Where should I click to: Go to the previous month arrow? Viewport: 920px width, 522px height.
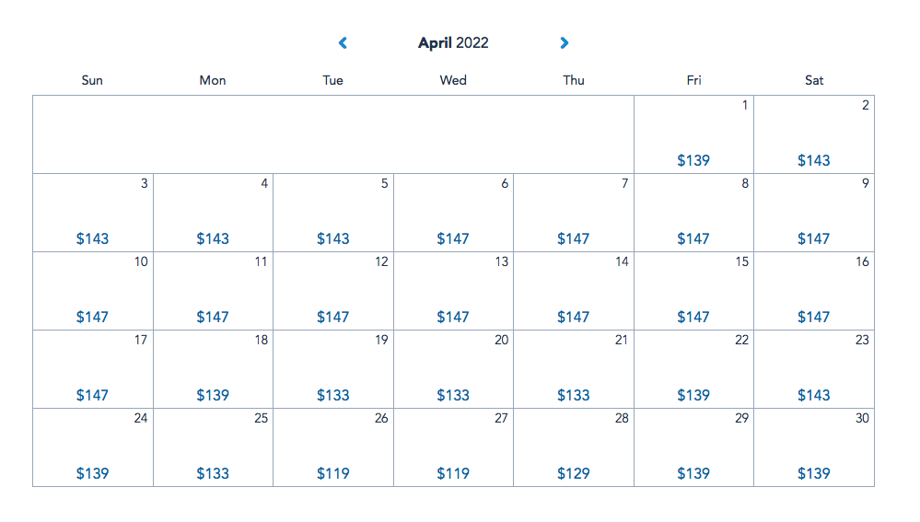[343, 43]
